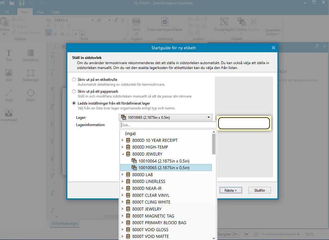This screenshot has width=329, height=240.
Task: Click the Klistra in paste icon
Action: point(4,22)
